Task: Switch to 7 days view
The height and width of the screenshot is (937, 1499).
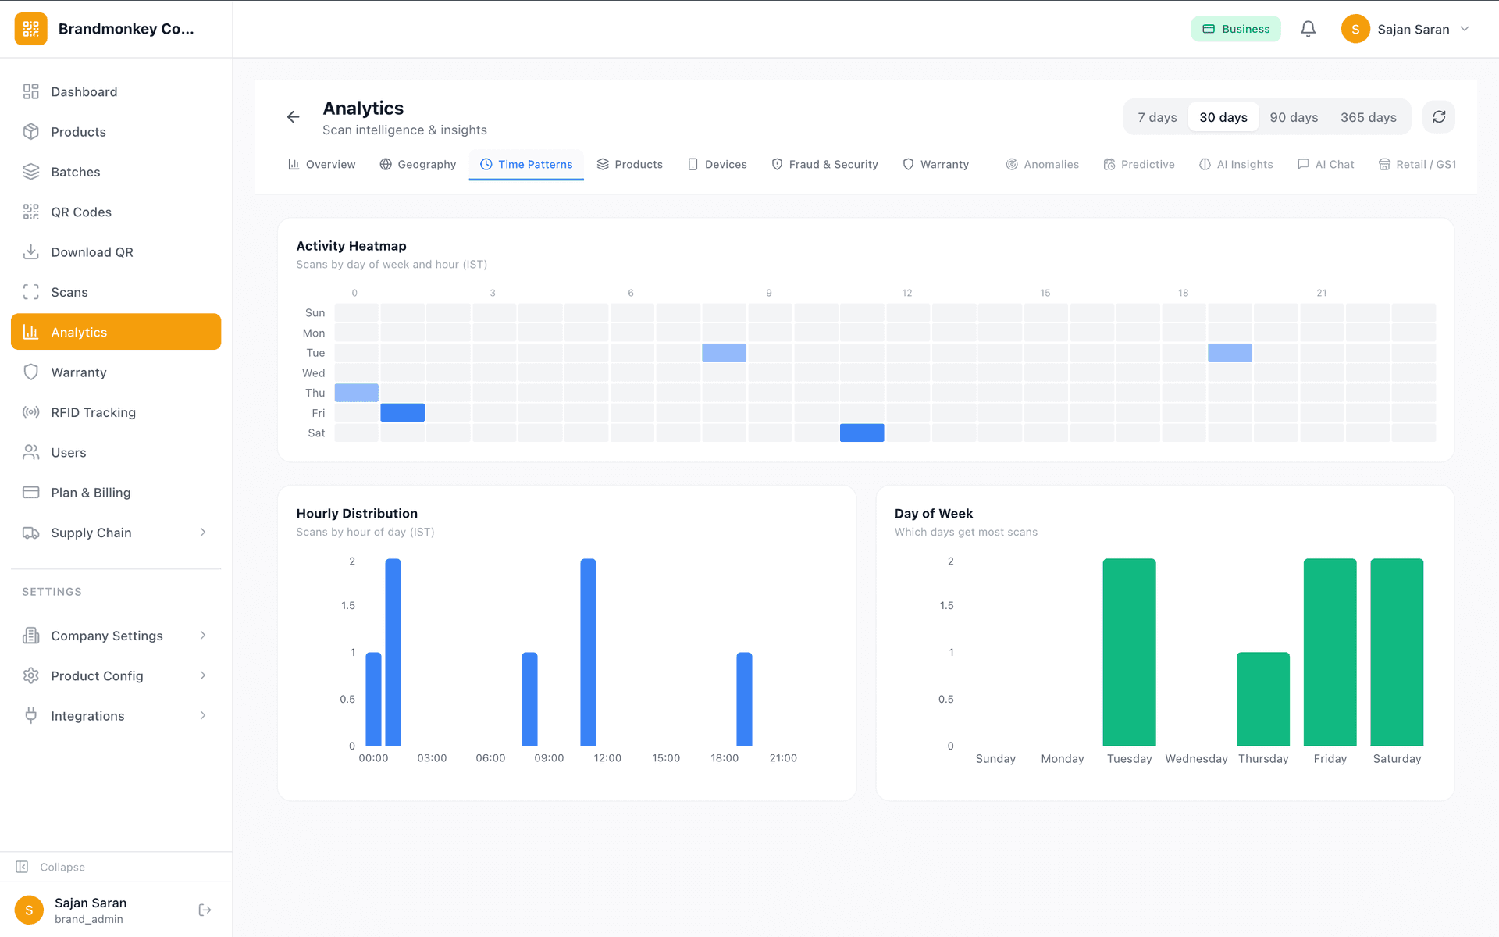Action: tap(1156, 116)
